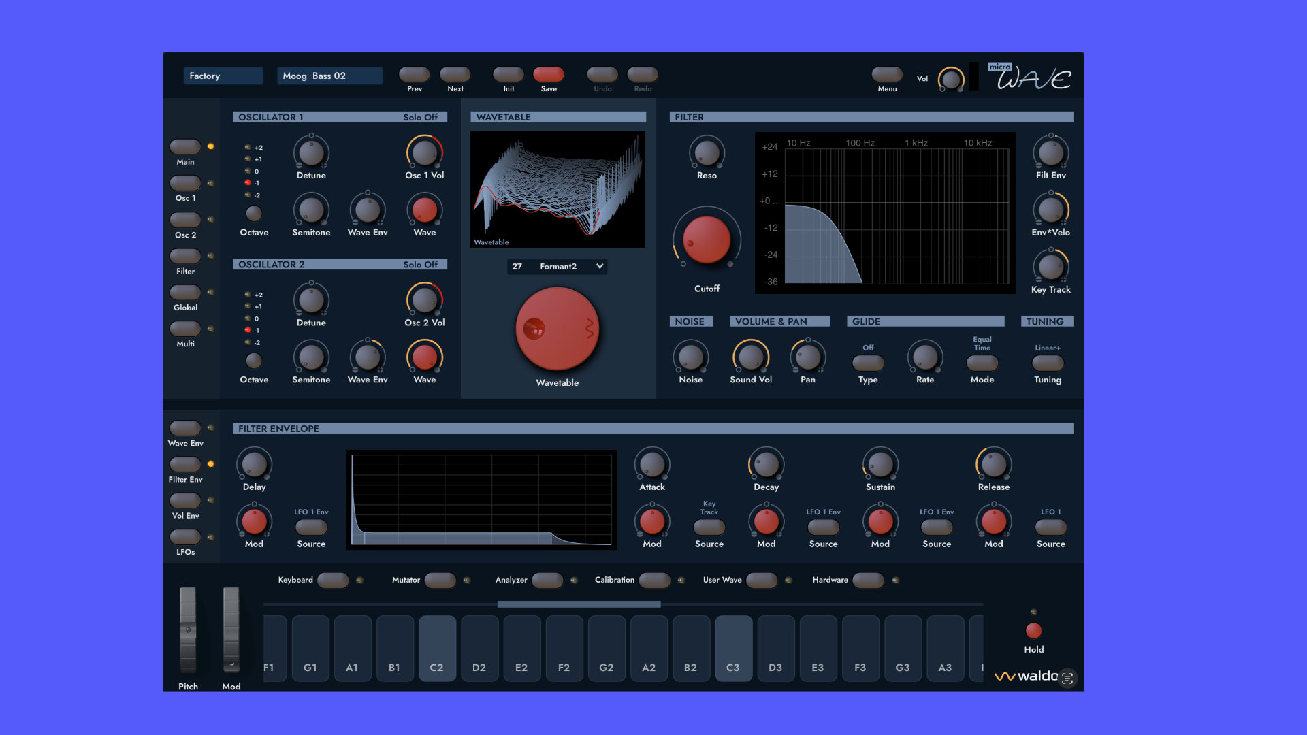Click the filter Reso knob

coord(707,152)
